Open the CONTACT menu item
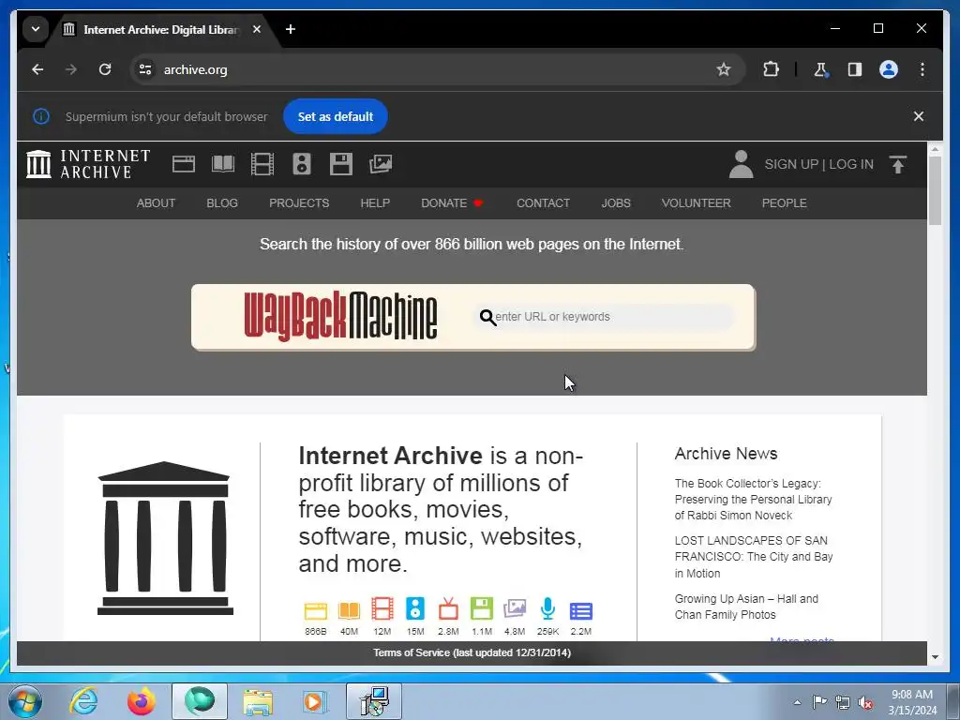960x720 pixels. [543, 203]
